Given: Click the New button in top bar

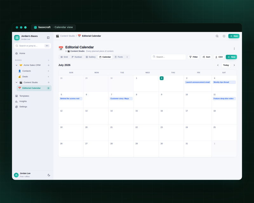Looking at the screenshot, I should pos(234,36).
